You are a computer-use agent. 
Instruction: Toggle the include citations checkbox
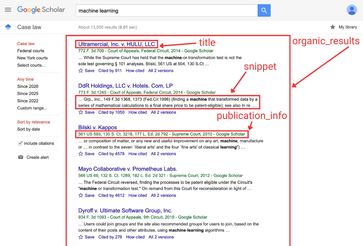tap(20, 143)
